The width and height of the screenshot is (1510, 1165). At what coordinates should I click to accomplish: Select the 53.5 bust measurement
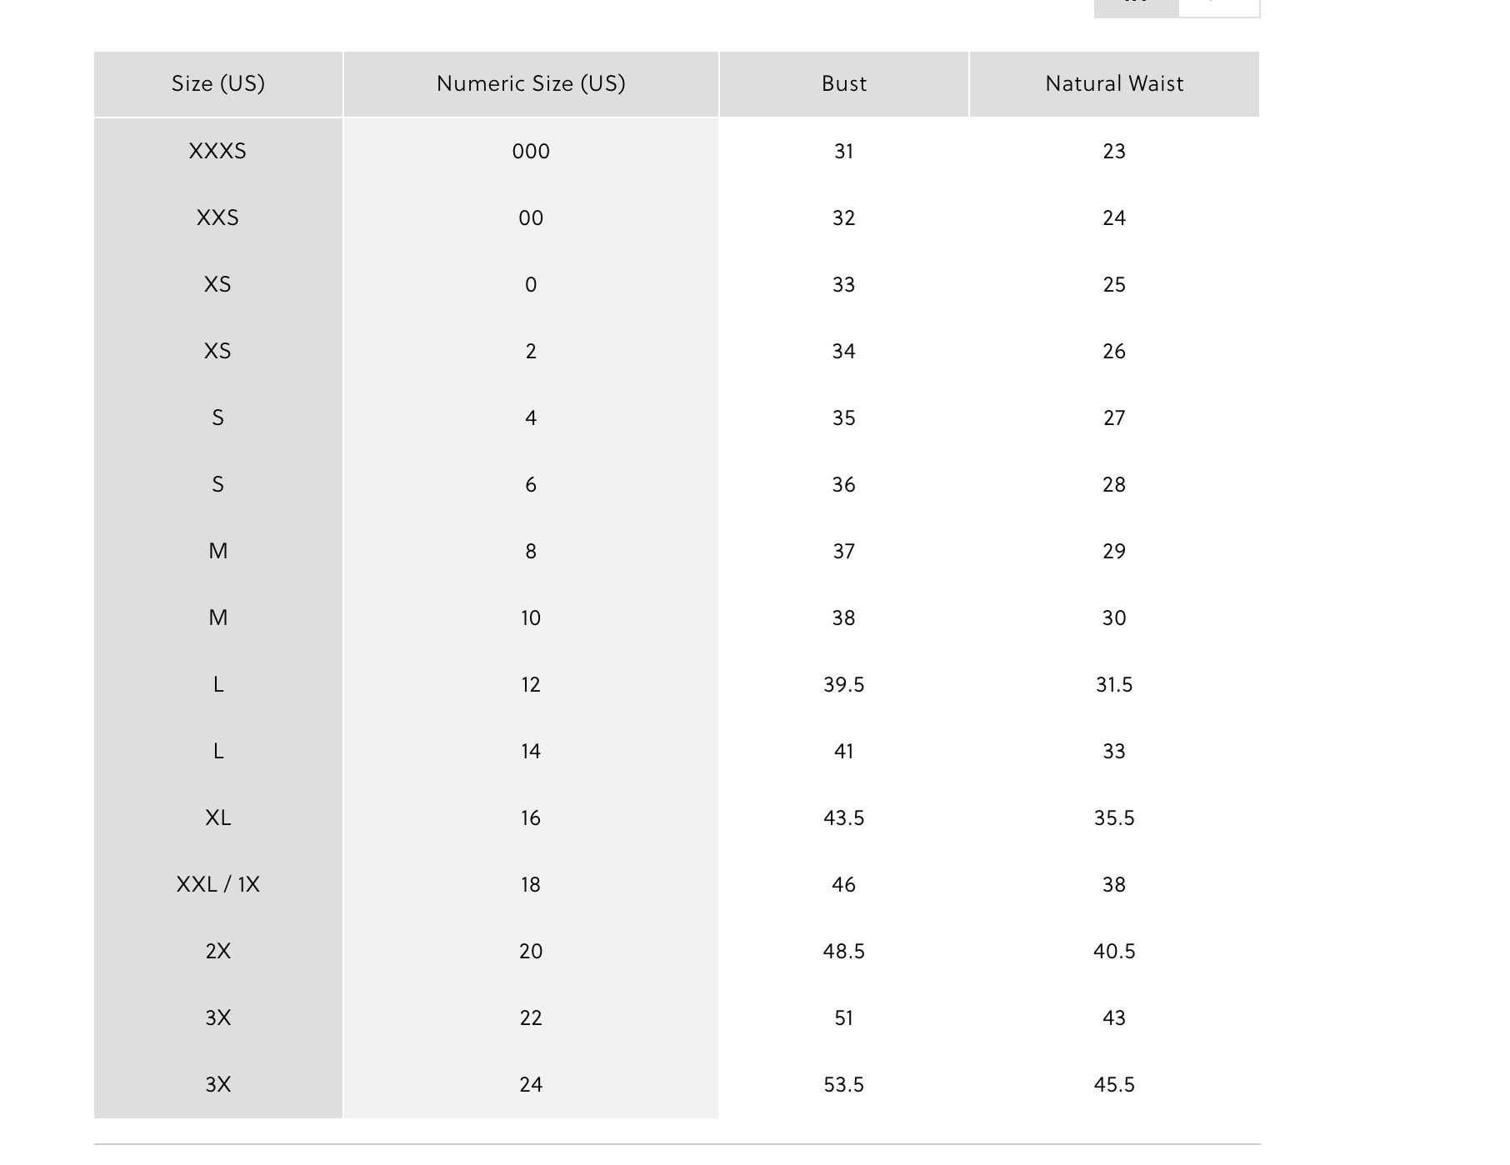843,1085
